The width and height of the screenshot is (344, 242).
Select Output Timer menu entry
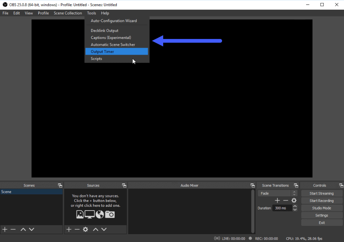(x=117, y=52)
